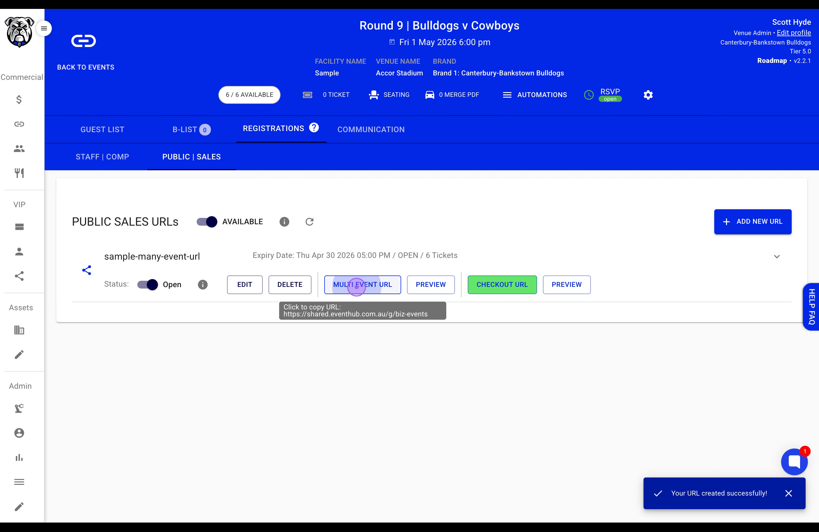Toggle the sidebar hamburger menu button
The image size is (819, 532).
tap(44, 28)
